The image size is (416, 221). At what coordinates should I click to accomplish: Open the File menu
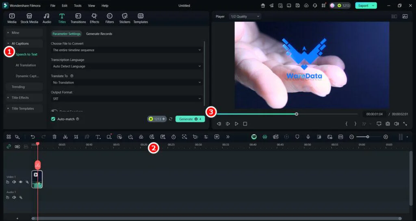click(53, 6)
